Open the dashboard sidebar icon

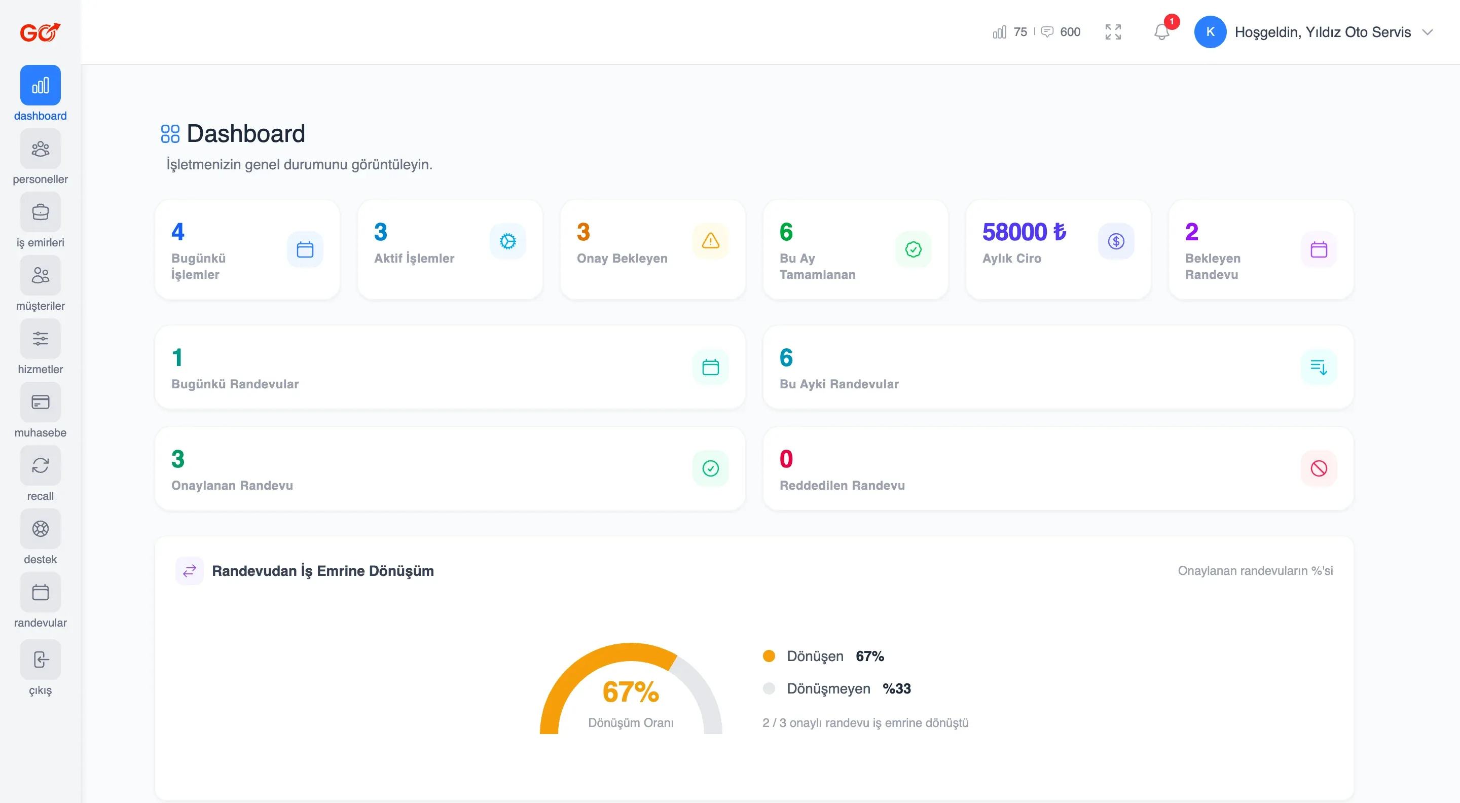(40, 85)
